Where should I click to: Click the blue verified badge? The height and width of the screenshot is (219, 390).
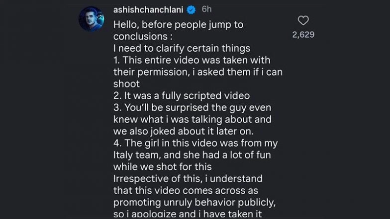pyautogui.click(x=192, y=10)
